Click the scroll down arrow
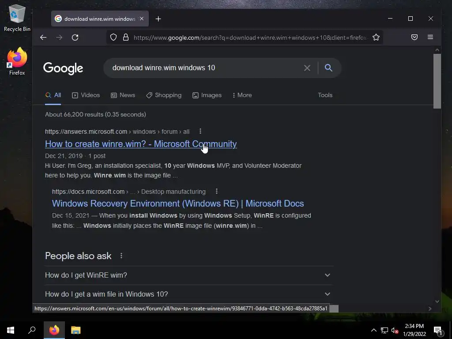This screenshot has width=452, height=339. (x=437, y=301)
